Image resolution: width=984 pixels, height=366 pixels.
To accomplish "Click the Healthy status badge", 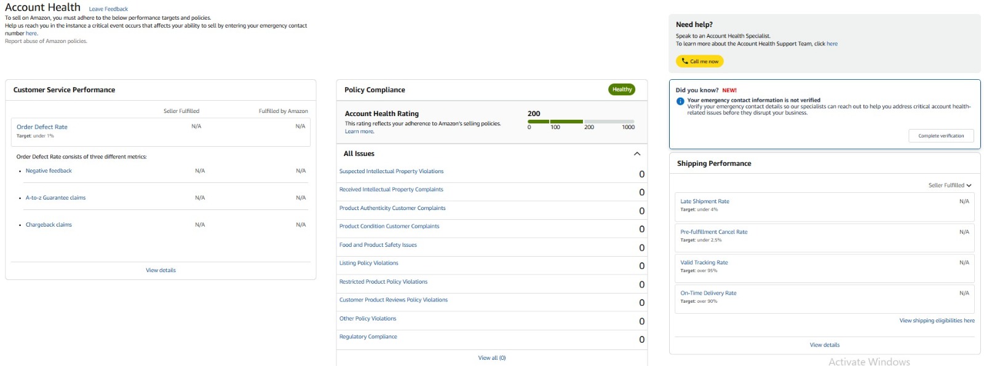I will click(x=622, y=90).
